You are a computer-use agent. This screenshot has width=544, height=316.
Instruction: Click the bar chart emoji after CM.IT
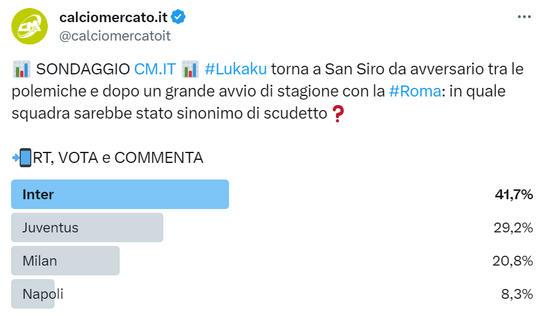191,69
